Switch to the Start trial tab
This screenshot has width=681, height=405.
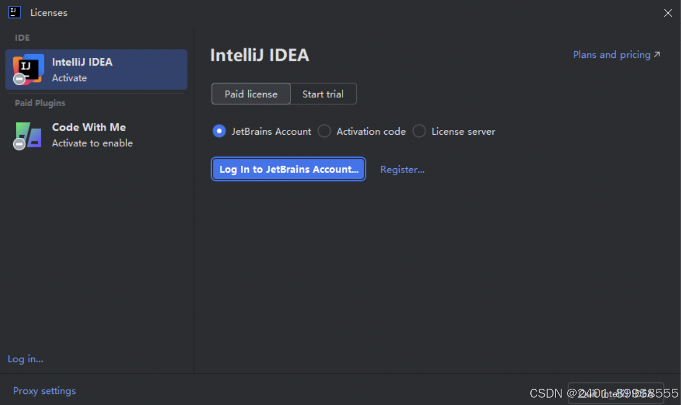(x=323, y=94)
